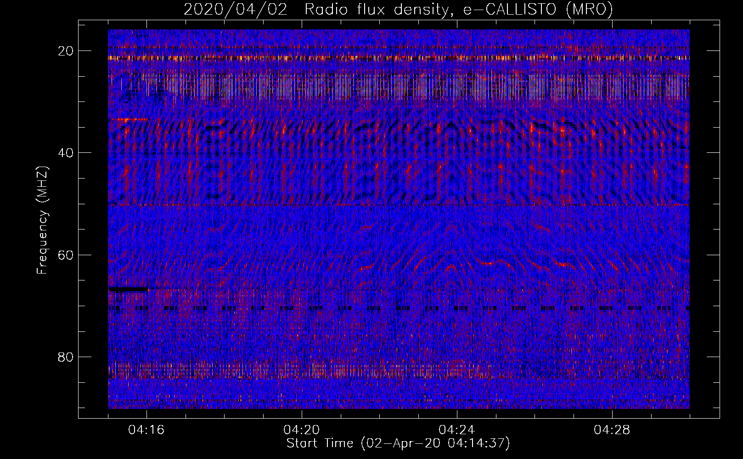Click the 60 MHz frequency tick label

tap(66, 255)
